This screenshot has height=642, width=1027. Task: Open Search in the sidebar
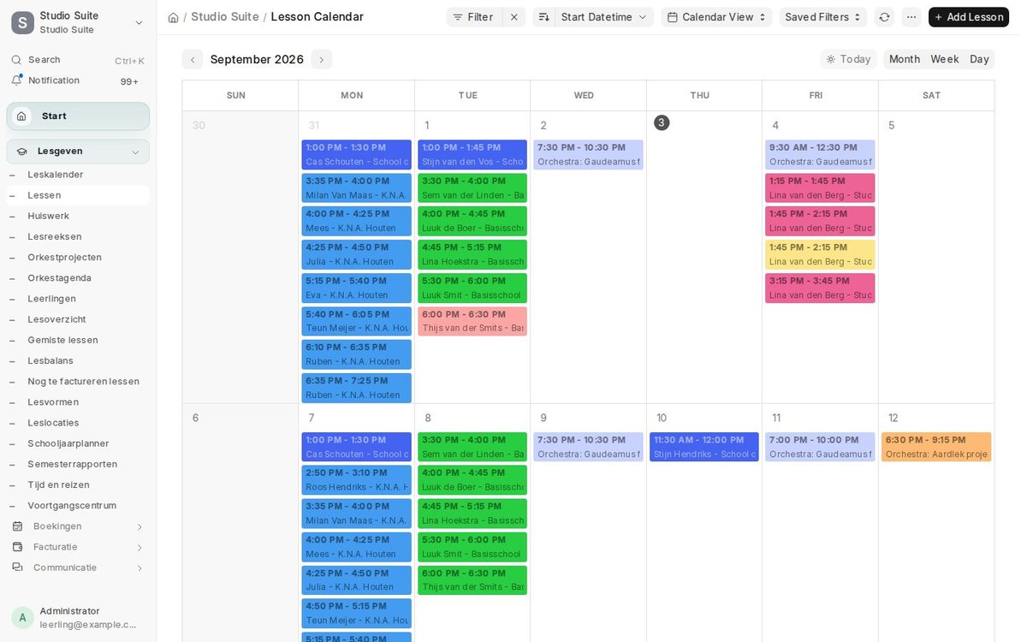(x=78, y=60)
